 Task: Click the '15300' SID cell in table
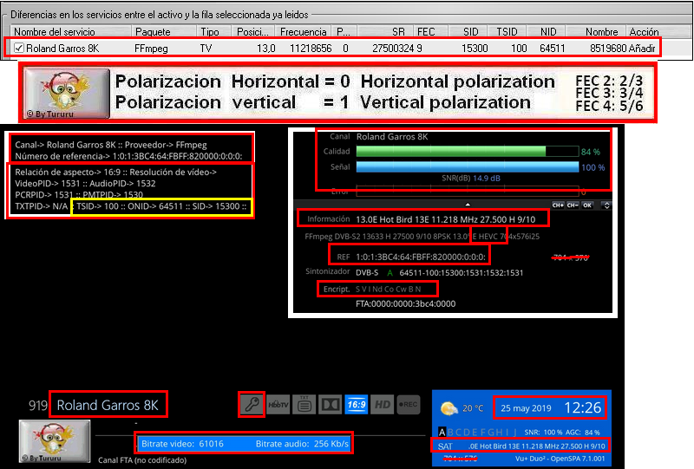[475, 49]
